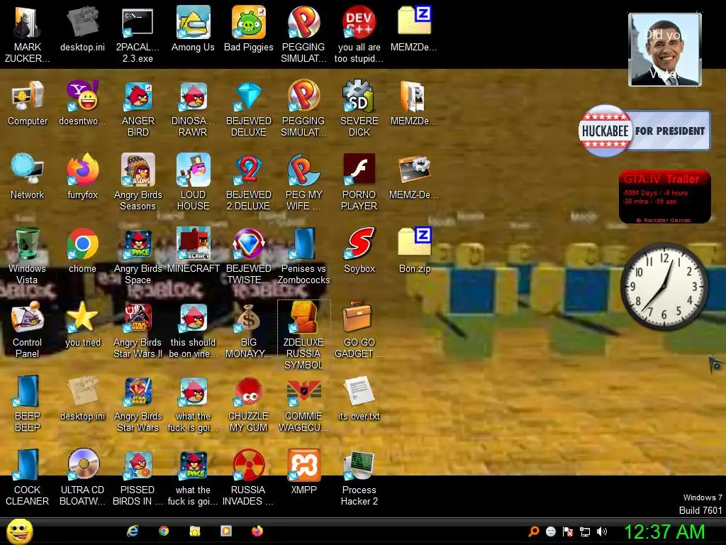Click the smiley face Start button
The height and width of the screenshot is (545, 726).
[19, 531]
